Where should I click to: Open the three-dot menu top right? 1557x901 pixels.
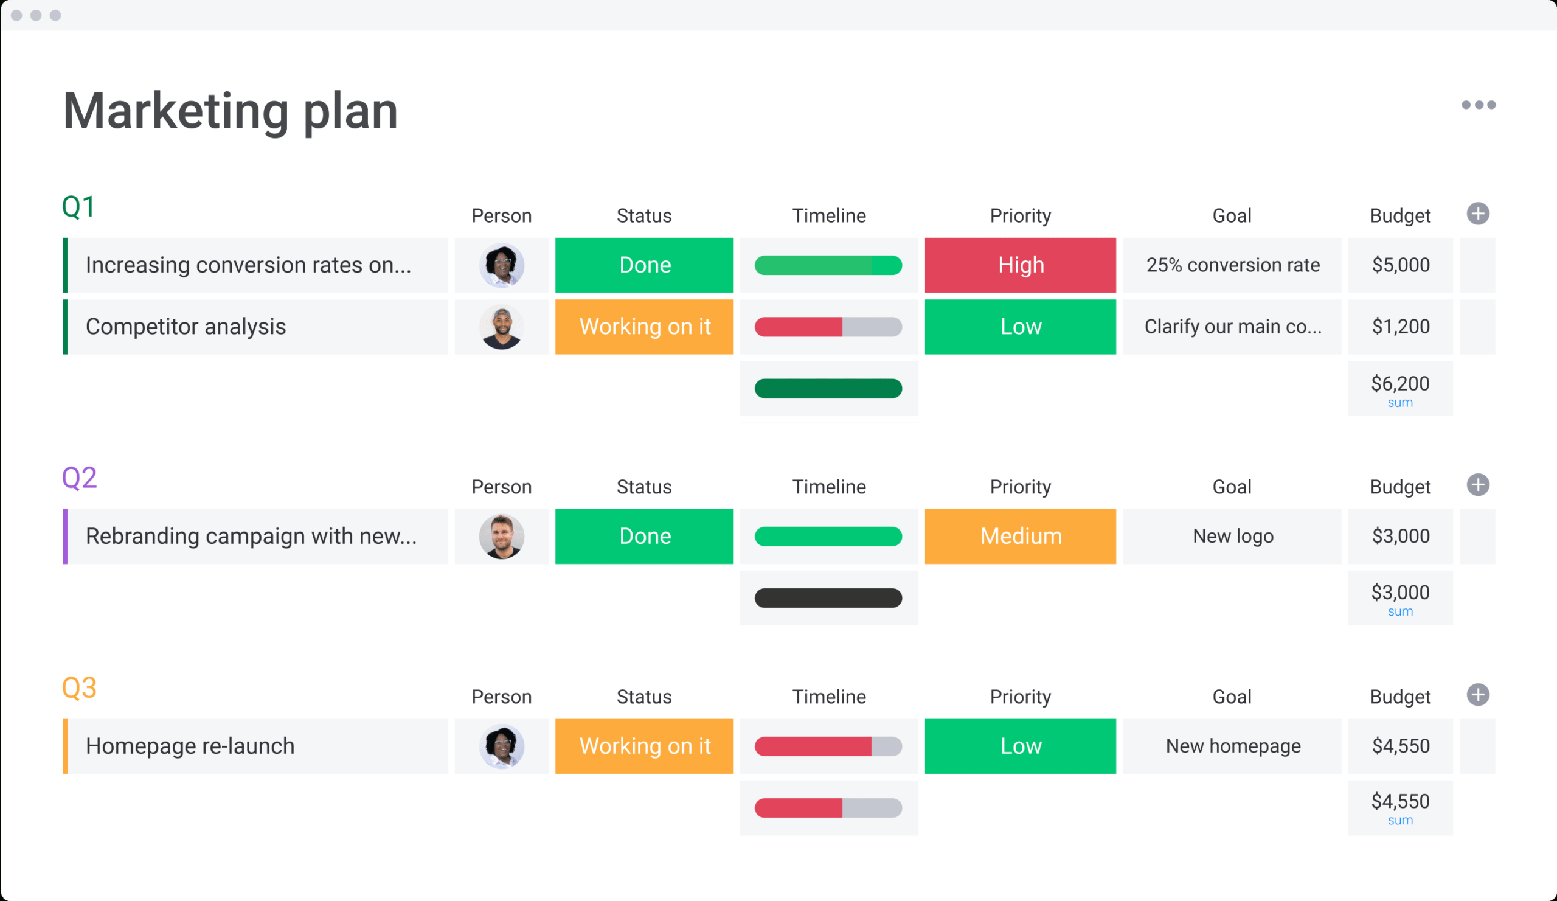tap(1478, 104)
